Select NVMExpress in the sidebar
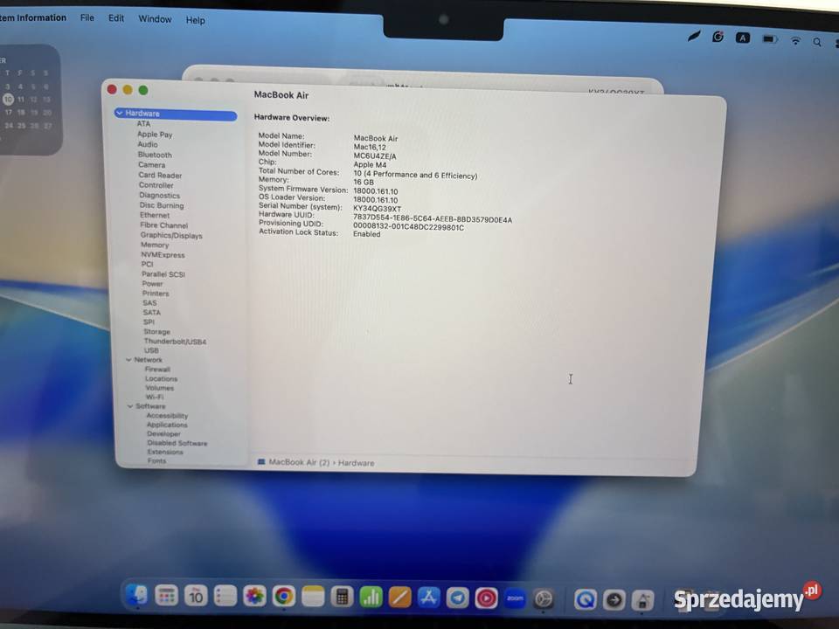 pos(163,255)
